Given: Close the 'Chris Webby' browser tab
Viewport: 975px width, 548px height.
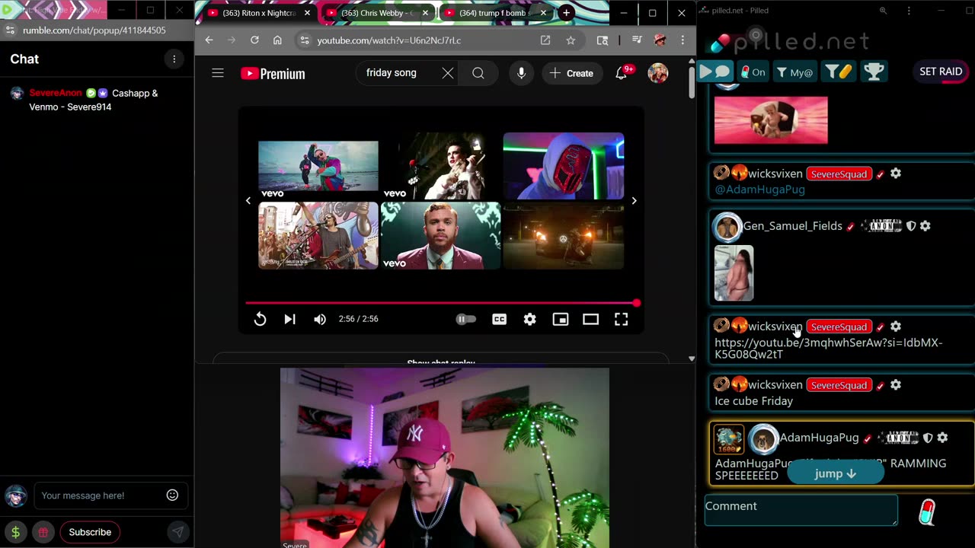Looking at the screenshot, I should [425, 13].
